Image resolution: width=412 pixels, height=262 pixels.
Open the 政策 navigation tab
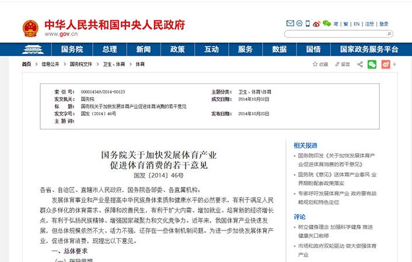(177, 49)
